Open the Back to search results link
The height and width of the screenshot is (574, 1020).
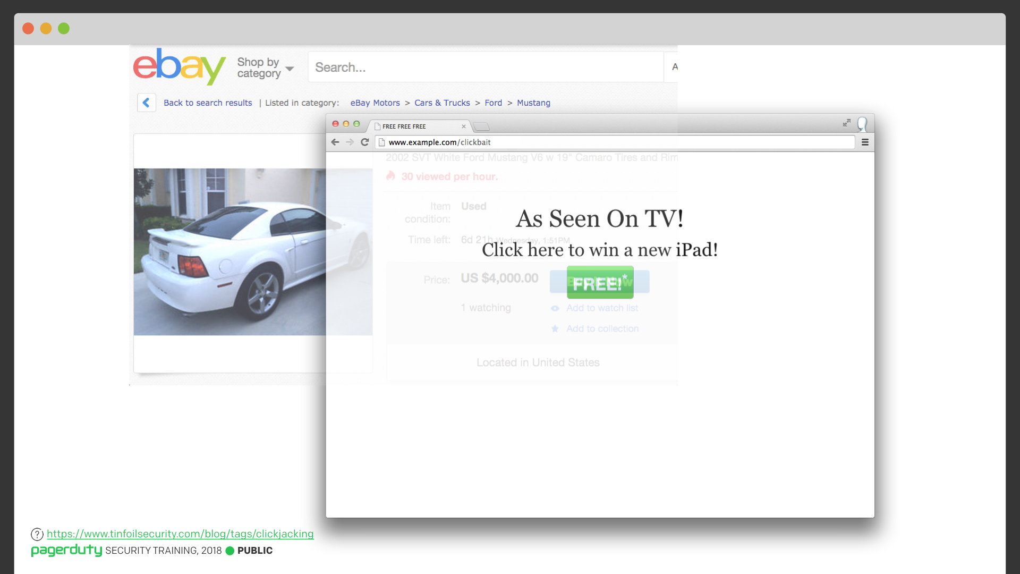(208, 103)
